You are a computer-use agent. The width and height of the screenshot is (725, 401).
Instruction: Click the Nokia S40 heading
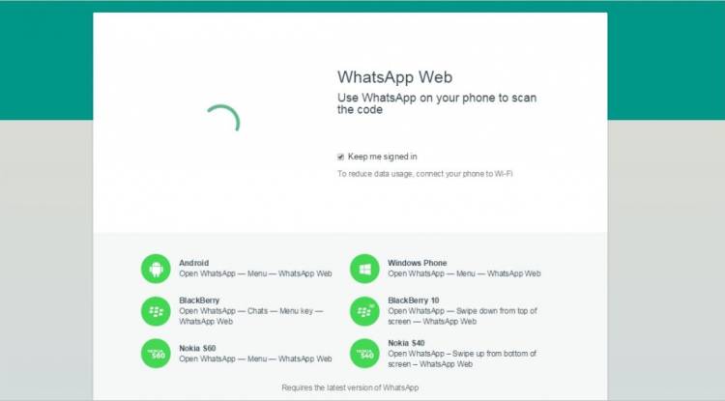(406, 343)
